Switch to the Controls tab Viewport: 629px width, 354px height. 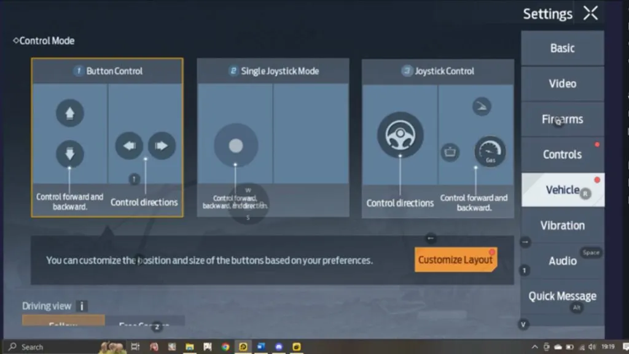[563, 154]
